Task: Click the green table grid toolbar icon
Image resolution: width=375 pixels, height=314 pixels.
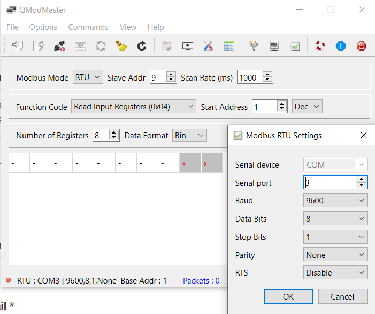Action: pos(229,46)
